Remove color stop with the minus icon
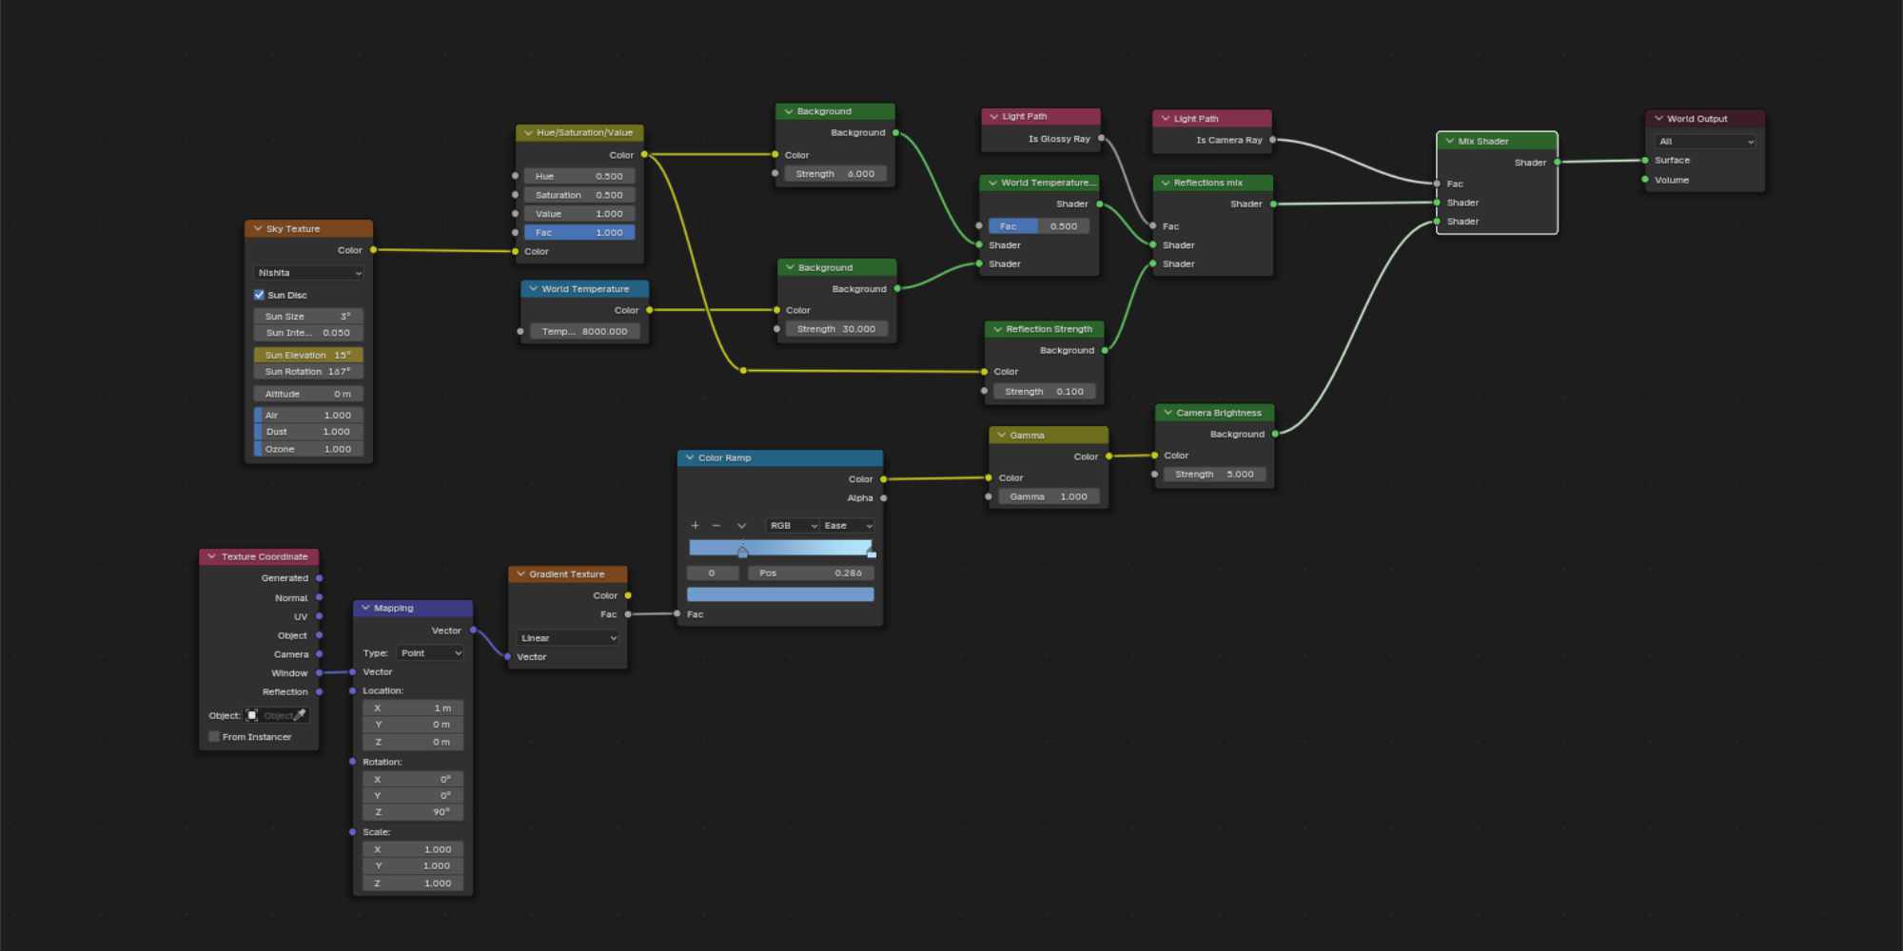This screenshot has width=1903, height=951. click(716, 526)
